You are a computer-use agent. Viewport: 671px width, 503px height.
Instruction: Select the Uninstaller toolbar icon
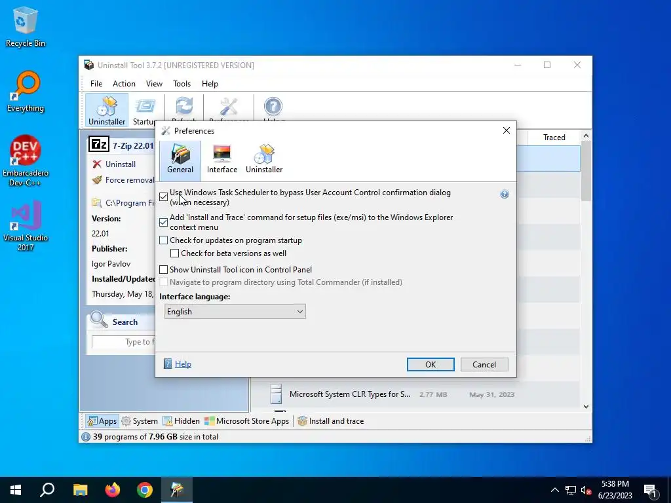(x=107, y=110)
